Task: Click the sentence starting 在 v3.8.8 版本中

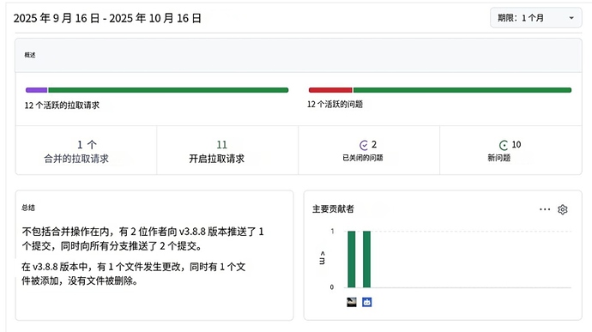Action: coord(134,274)
